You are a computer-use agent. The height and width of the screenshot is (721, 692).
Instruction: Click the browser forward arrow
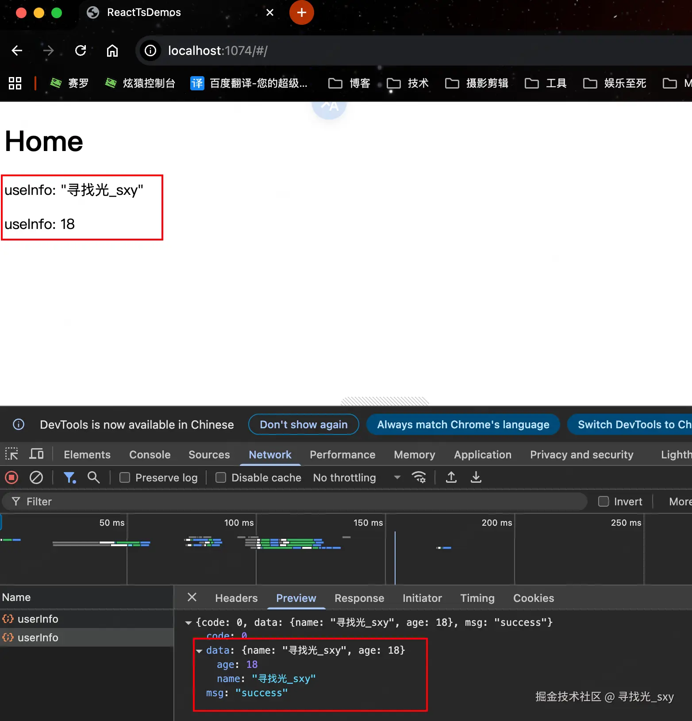[48, 50]
